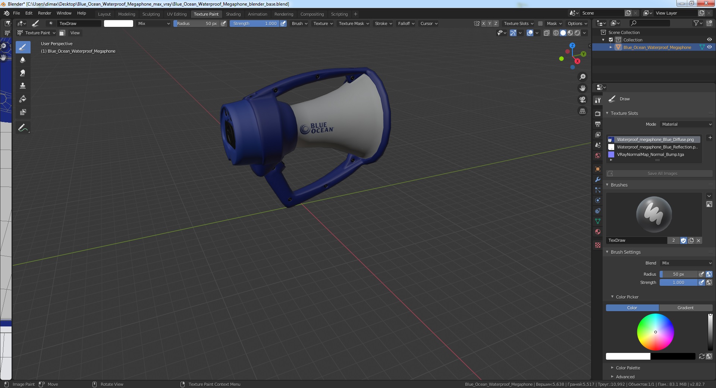Click the Save All Images button
716x388 pixels.
(x=659, y=173)
